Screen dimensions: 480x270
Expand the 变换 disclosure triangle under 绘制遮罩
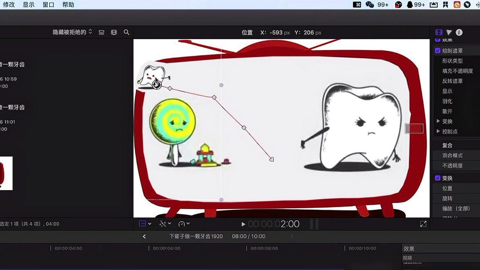pyautogui.click(x=438, y=121)
